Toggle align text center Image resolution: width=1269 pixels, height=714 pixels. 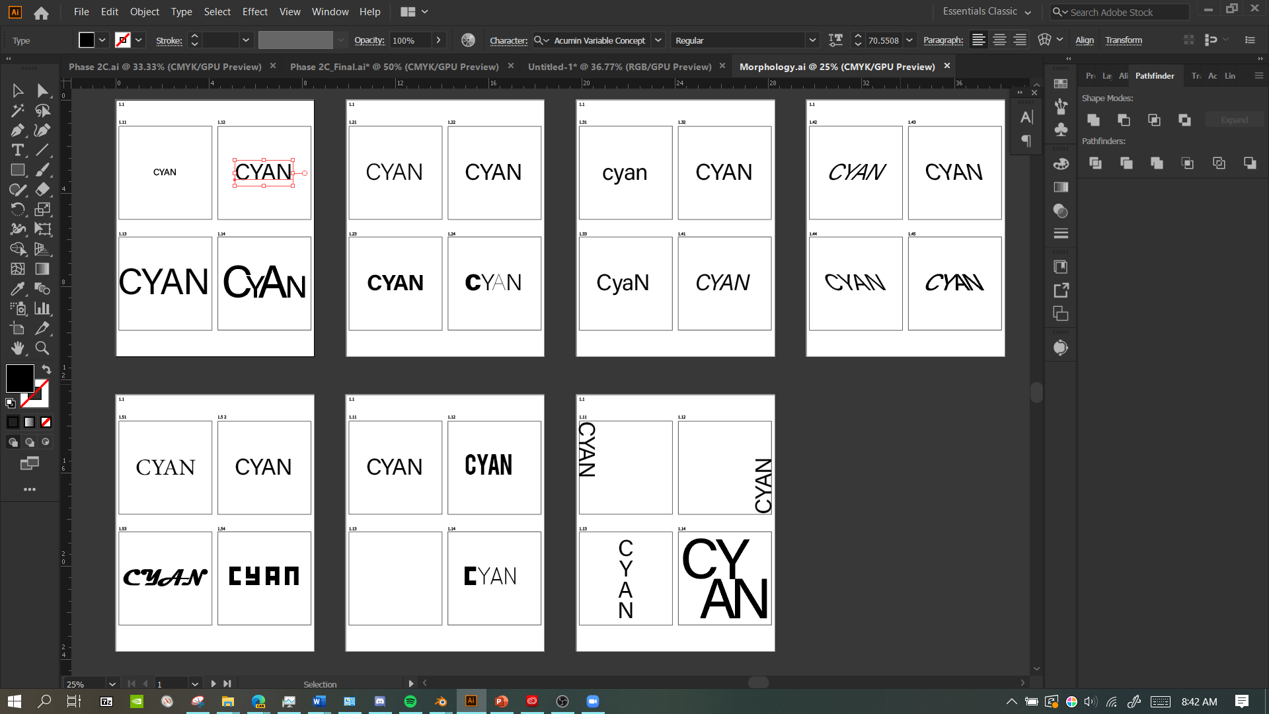999,40
